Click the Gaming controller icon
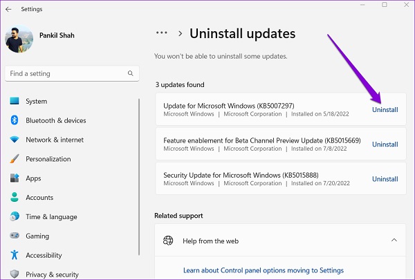 point(15,235)
